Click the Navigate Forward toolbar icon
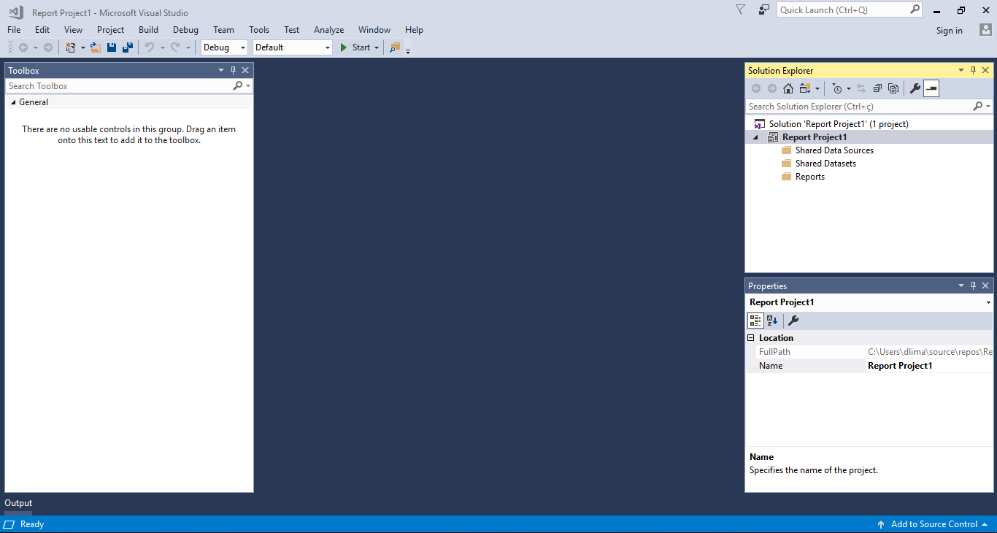Screen dimensions: 997x533 [x=48, y=47]
